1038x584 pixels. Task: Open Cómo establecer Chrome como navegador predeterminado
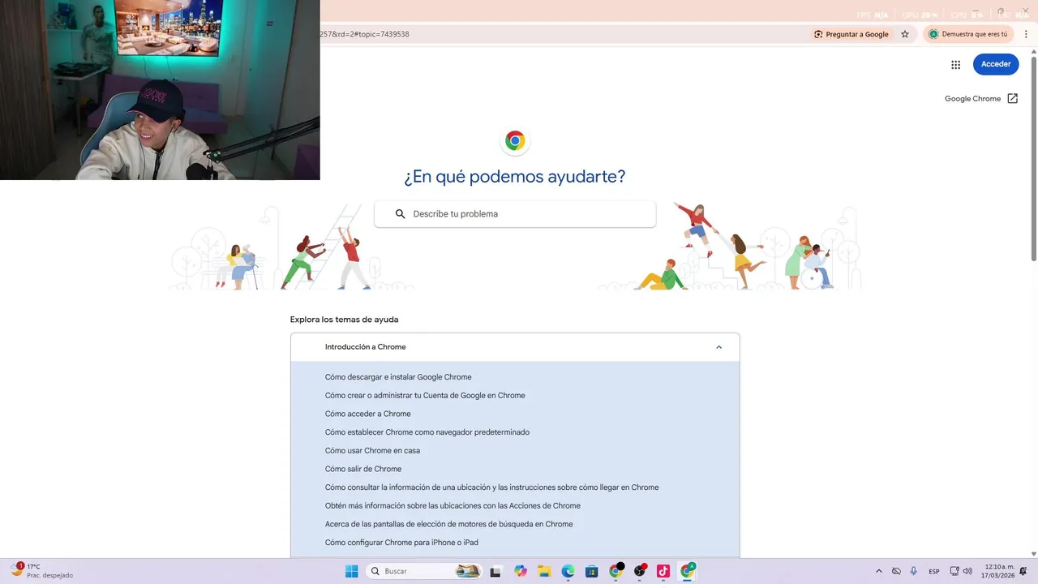click(x=427, y=432)
